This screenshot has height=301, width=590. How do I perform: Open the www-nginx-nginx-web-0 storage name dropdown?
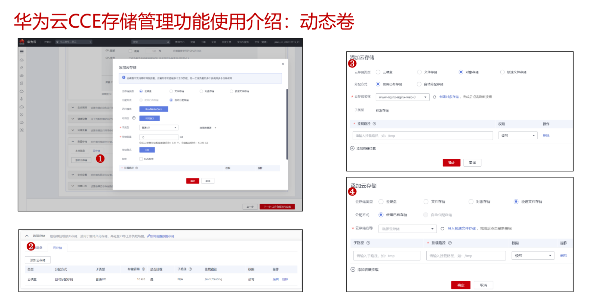[x=403, y=97]
